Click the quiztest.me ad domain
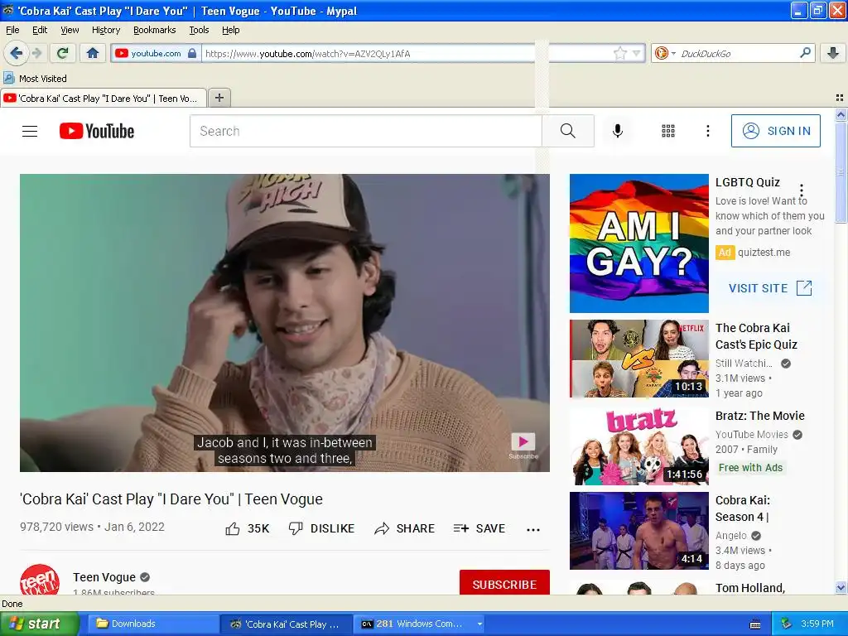The width and height of the screenshot is (848, 636). pyautogui.click(x=764, y=253)
